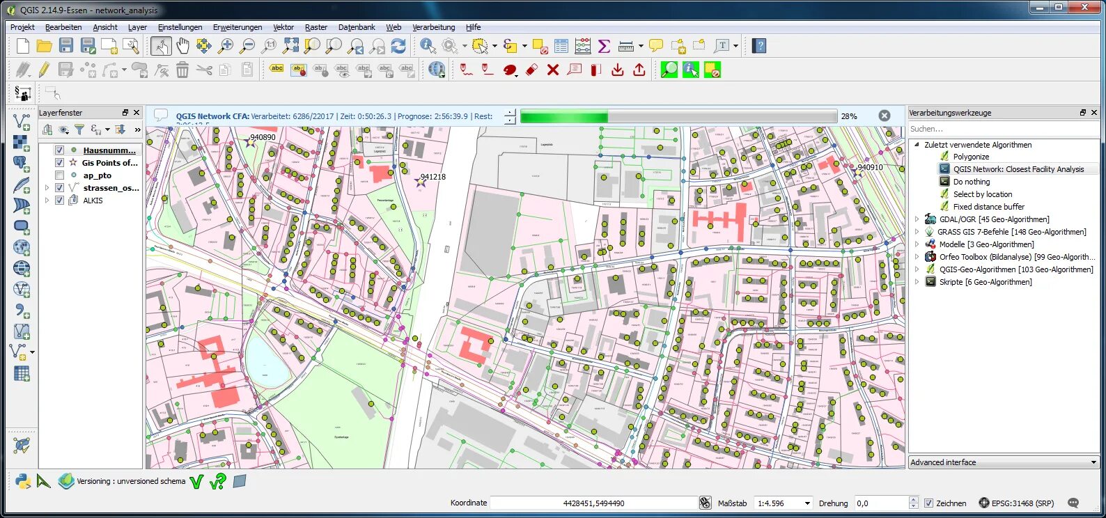
Task: Activate the Identify Features tool
Action: coord(428,46)
